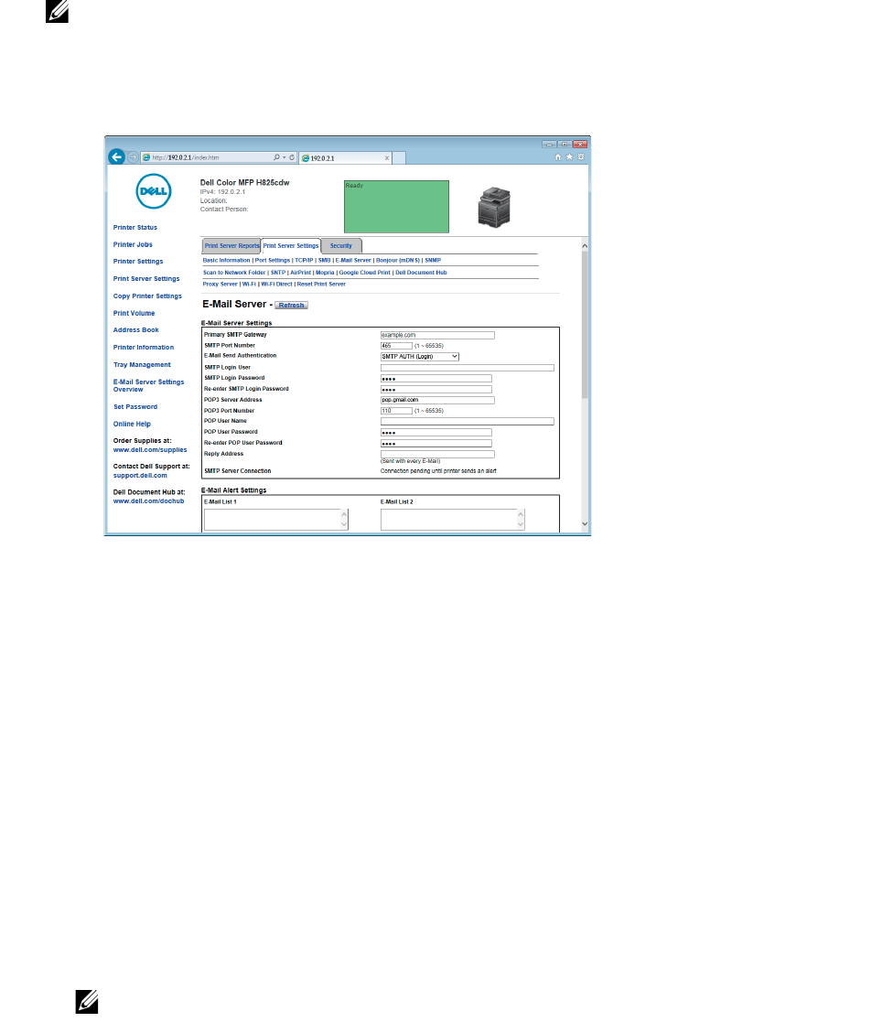
Task: Open Google Cloud Print link
Action: (364, 273)
